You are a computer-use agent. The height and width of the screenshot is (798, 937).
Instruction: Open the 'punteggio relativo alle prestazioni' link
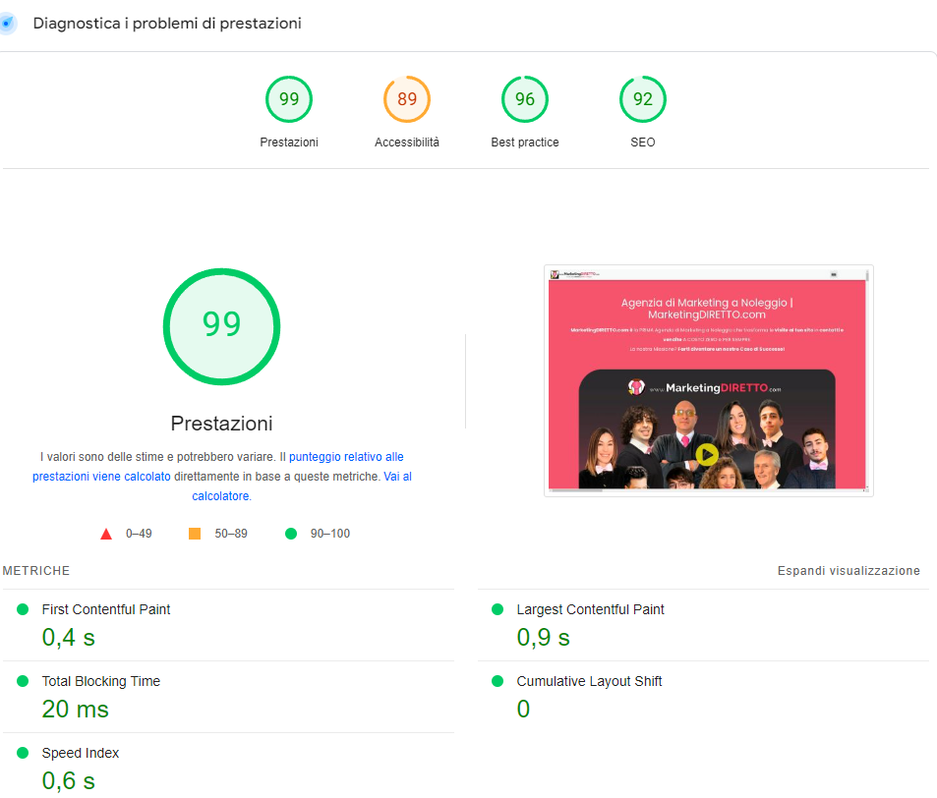pos(346,457)
